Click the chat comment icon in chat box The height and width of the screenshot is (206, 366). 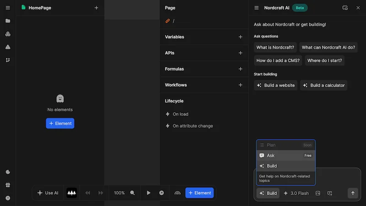pyautogui.click(x=329, y=193)
